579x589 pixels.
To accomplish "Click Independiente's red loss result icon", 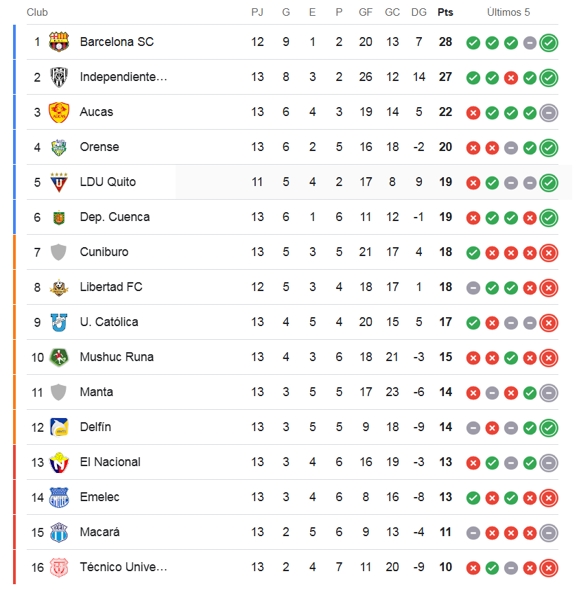I will (510, 78).
